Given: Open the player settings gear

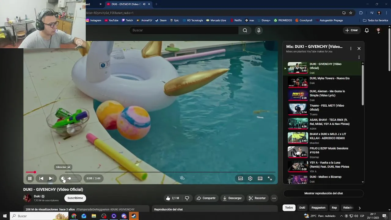Looking at the screenshot, I should (250, 178).
